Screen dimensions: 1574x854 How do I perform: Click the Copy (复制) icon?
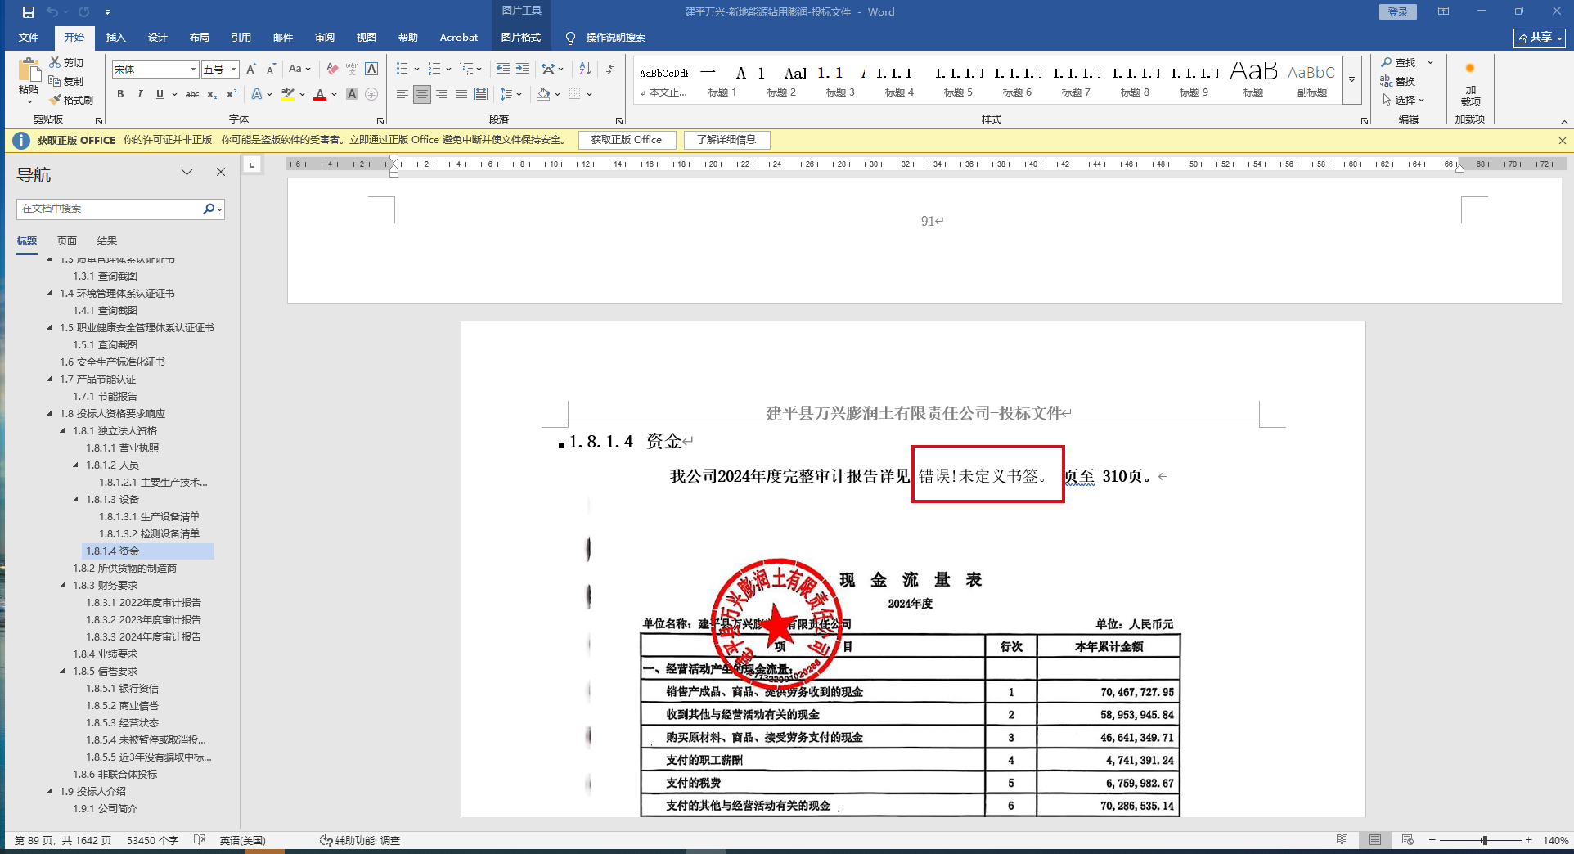pyautogui.click(x=55, y=81)
